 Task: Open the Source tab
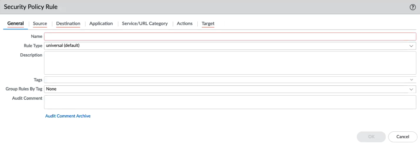pos(40,23)
